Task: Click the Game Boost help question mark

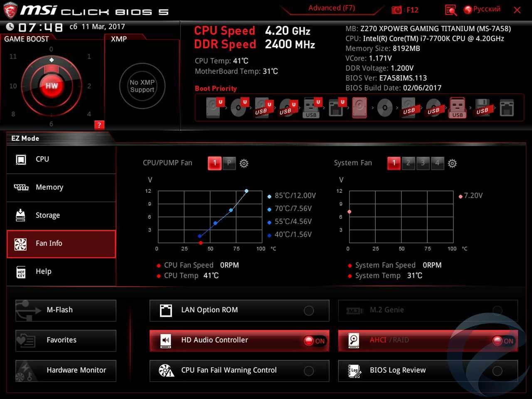Action: point(99,125)
